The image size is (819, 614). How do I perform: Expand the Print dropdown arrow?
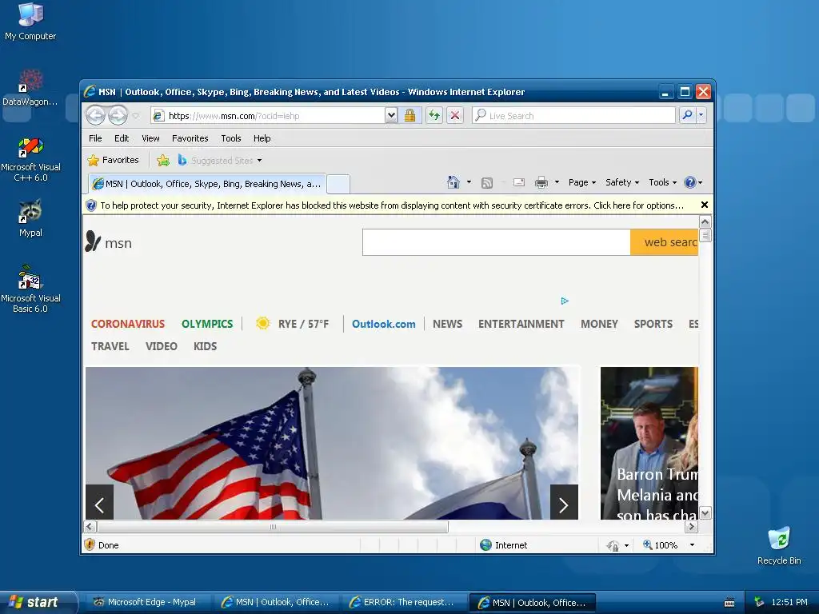click(x=557, y=182)
